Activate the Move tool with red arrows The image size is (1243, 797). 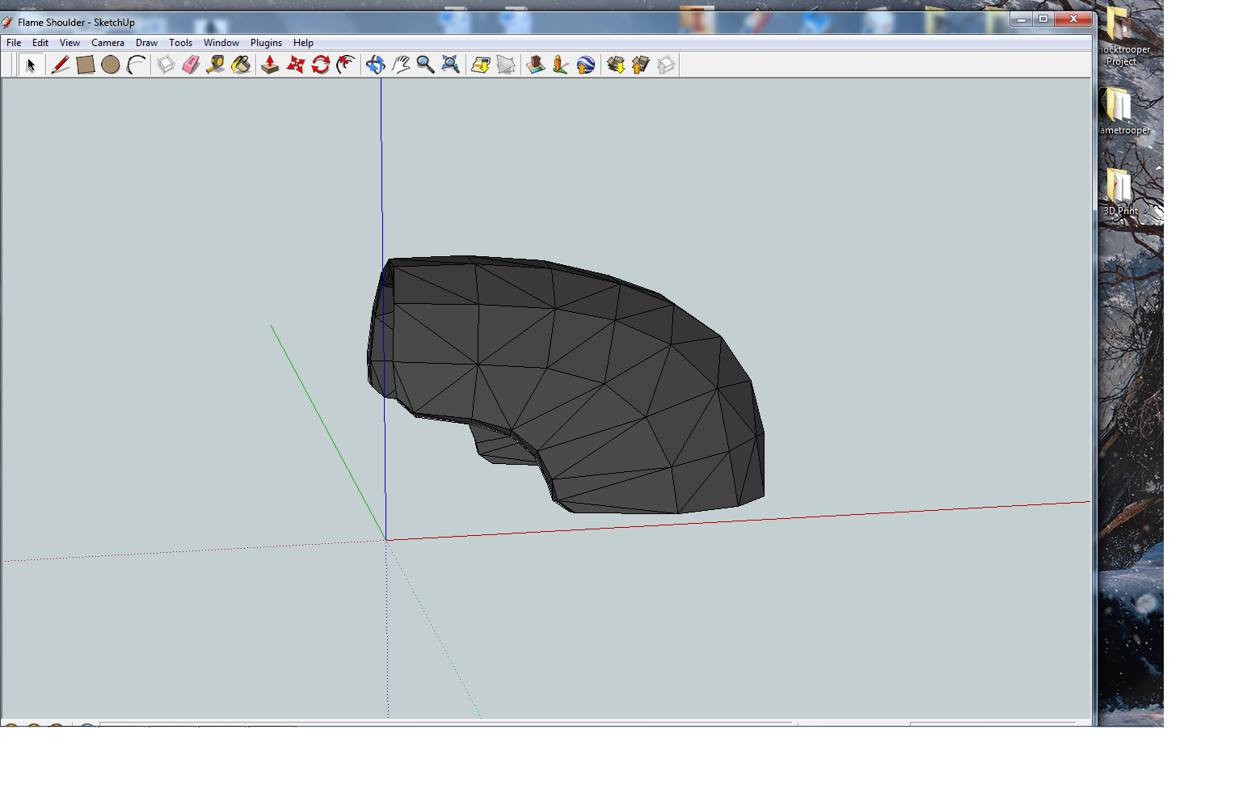coord(296,65)
